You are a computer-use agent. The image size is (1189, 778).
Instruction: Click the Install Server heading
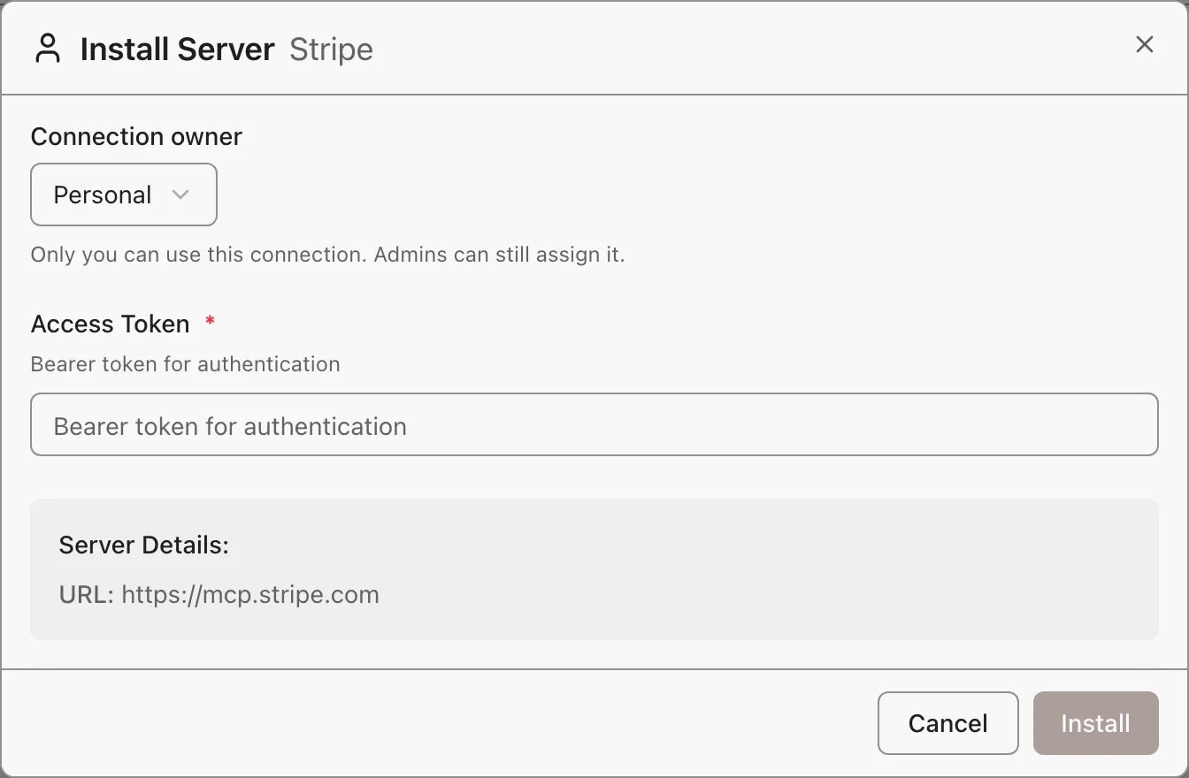[177, 49]
